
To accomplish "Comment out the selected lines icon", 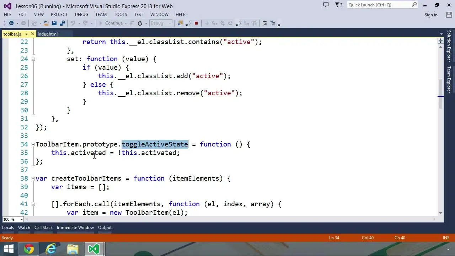I will click(264, 23).
